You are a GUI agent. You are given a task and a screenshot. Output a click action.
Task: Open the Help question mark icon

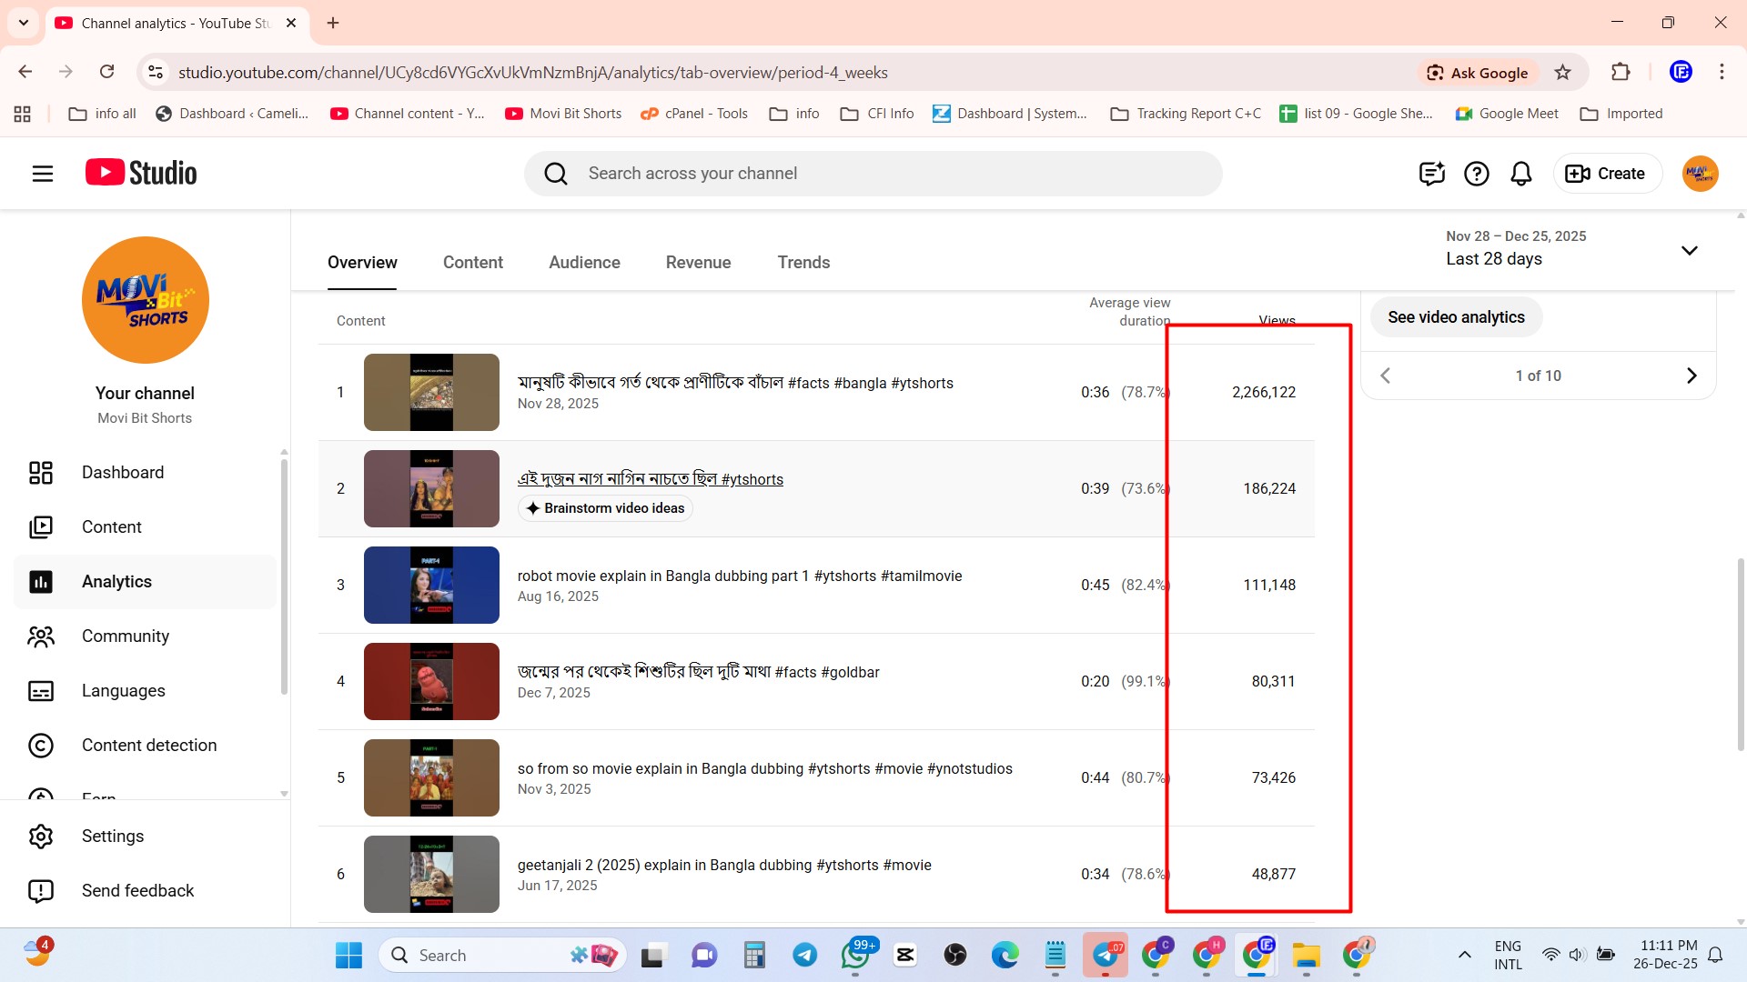click(x=1476, y=174)
